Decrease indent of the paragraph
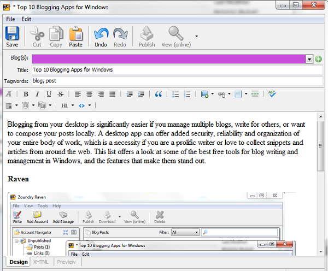 point(141,95)
